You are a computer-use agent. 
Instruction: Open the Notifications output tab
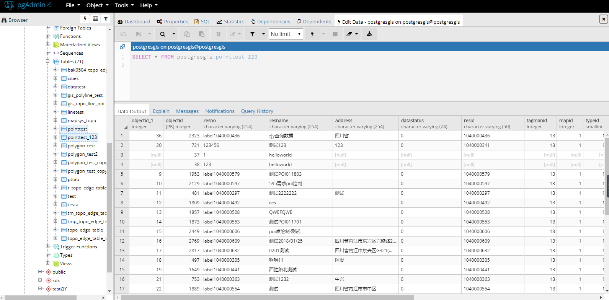point(220,111)
